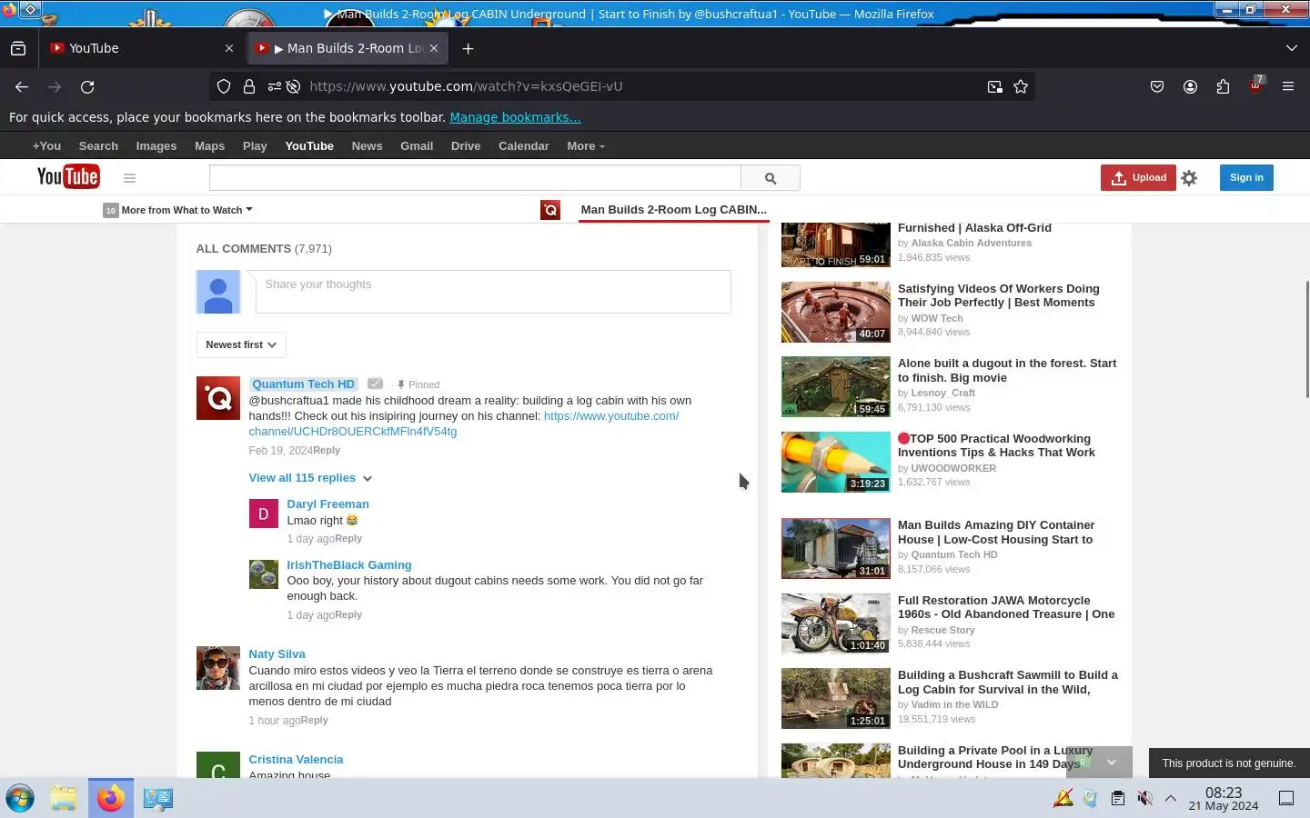Click the Firefox back arrow
The width and height of the screenshot is (1310, 818).
click(22, 86)
